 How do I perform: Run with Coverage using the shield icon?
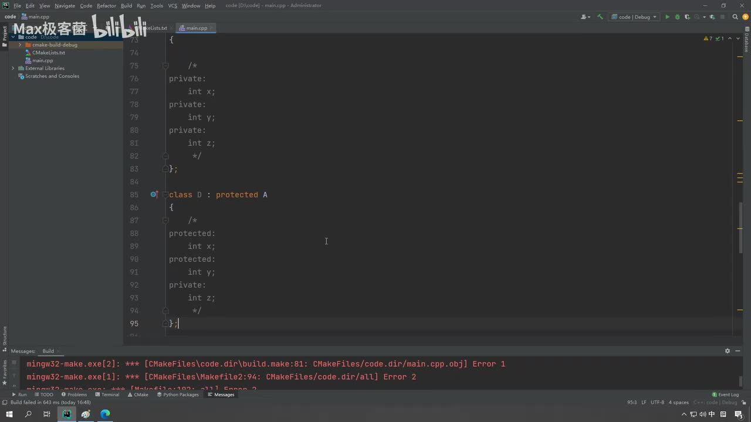pyautogui.click(x=687, y=17)
